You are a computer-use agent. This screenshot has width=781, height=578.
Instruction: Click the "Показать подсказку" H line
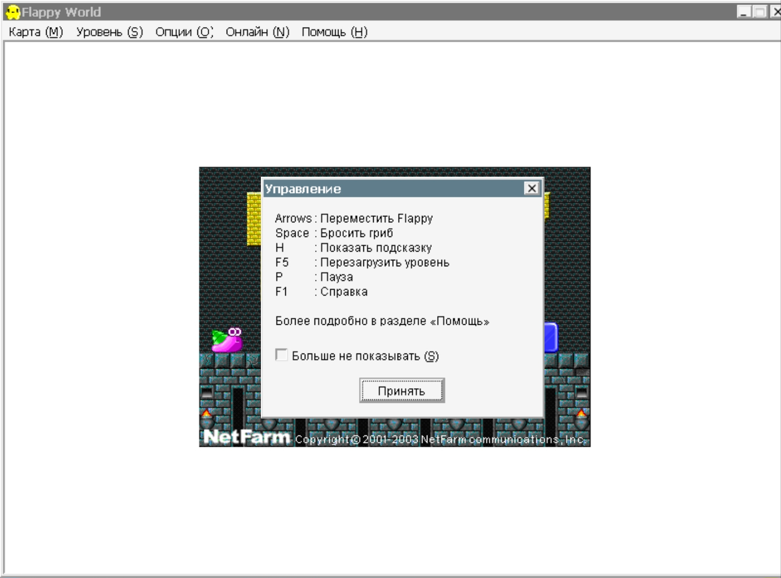click(x=354, y=248)
